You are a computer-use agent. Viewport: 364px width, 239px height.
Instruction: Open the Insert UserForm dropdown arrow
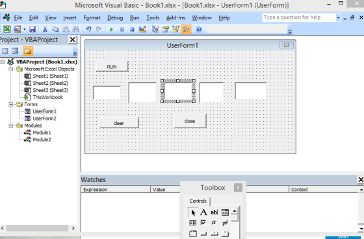tap(25, 29)
